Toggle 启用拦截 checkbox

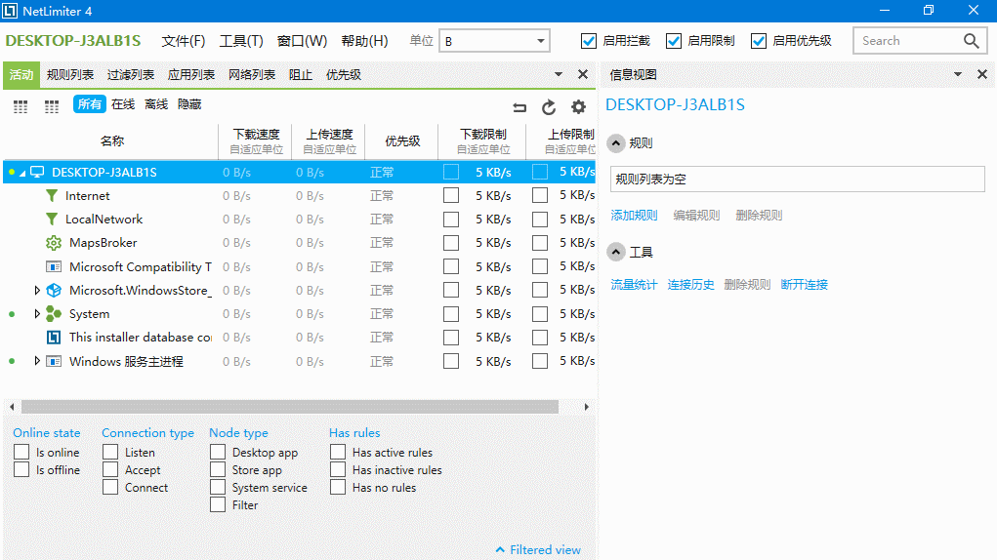click(x=589, y=41)
